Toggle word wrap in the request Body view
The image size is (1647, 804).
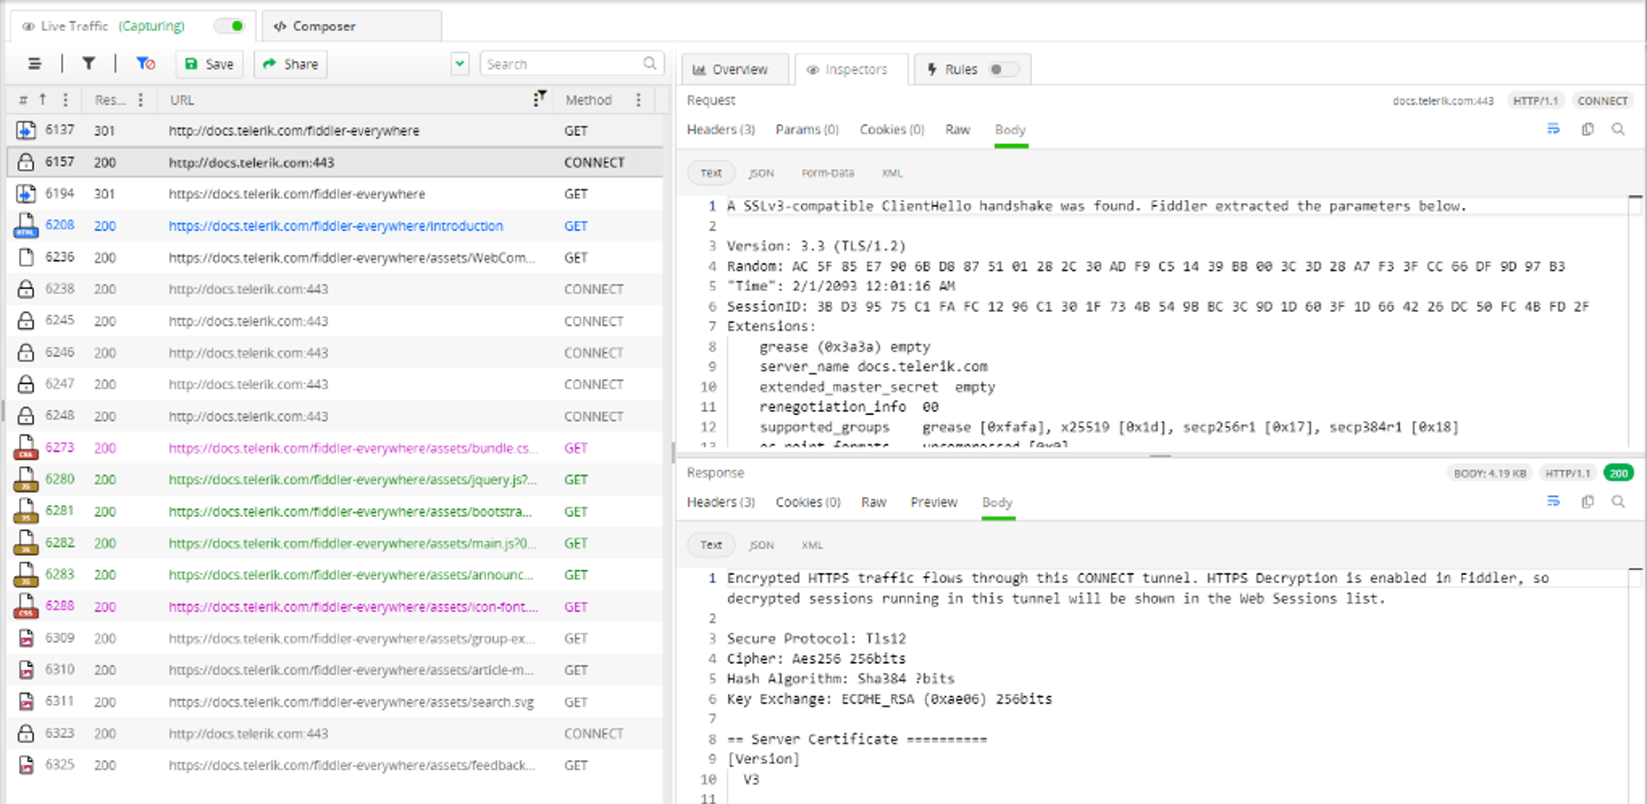[1554, 130]
